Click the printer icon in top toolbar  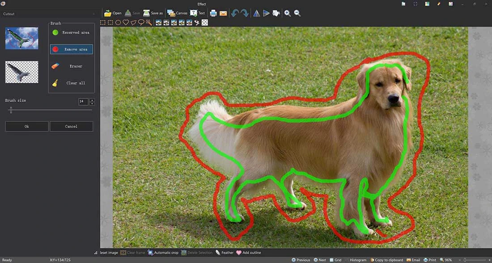(213, 13)
